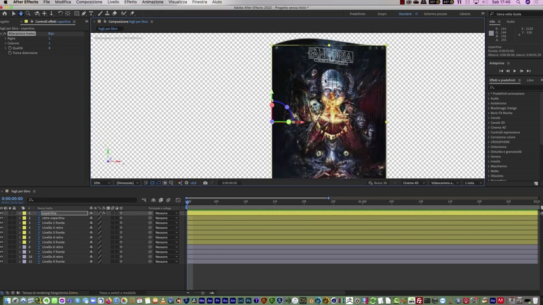The height and width of the screenshot is (305, 543).
Task: Hide the retro copertina layer
Action: tap(2, 218)
